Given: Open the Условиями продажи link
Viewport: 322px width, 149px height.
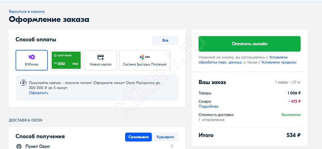Looking at the screenshot, I should (x=279, y=62).
